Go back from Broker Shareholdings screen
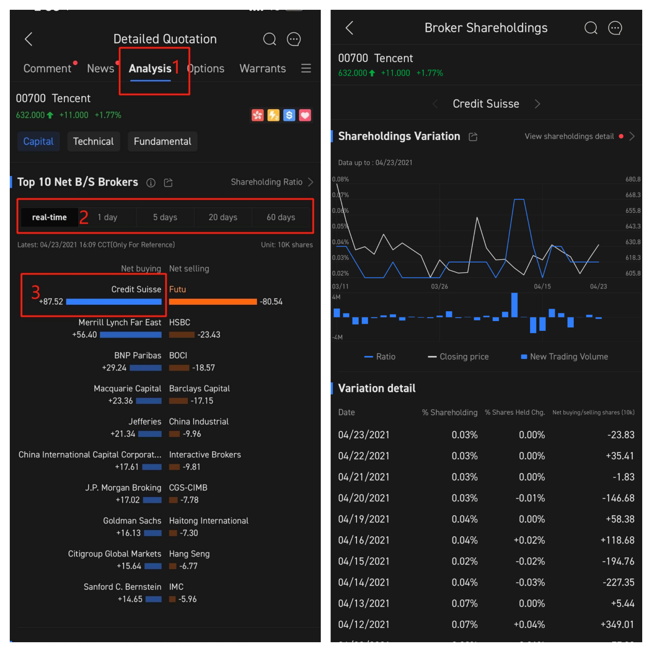The width and height of the screenshot is (652, 652). coord(349,28)
